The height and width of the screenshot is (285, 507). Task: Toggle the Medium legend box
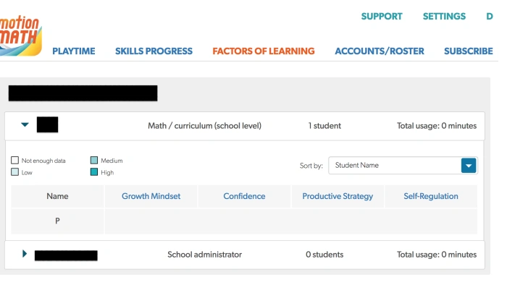(x=94, y=160)
